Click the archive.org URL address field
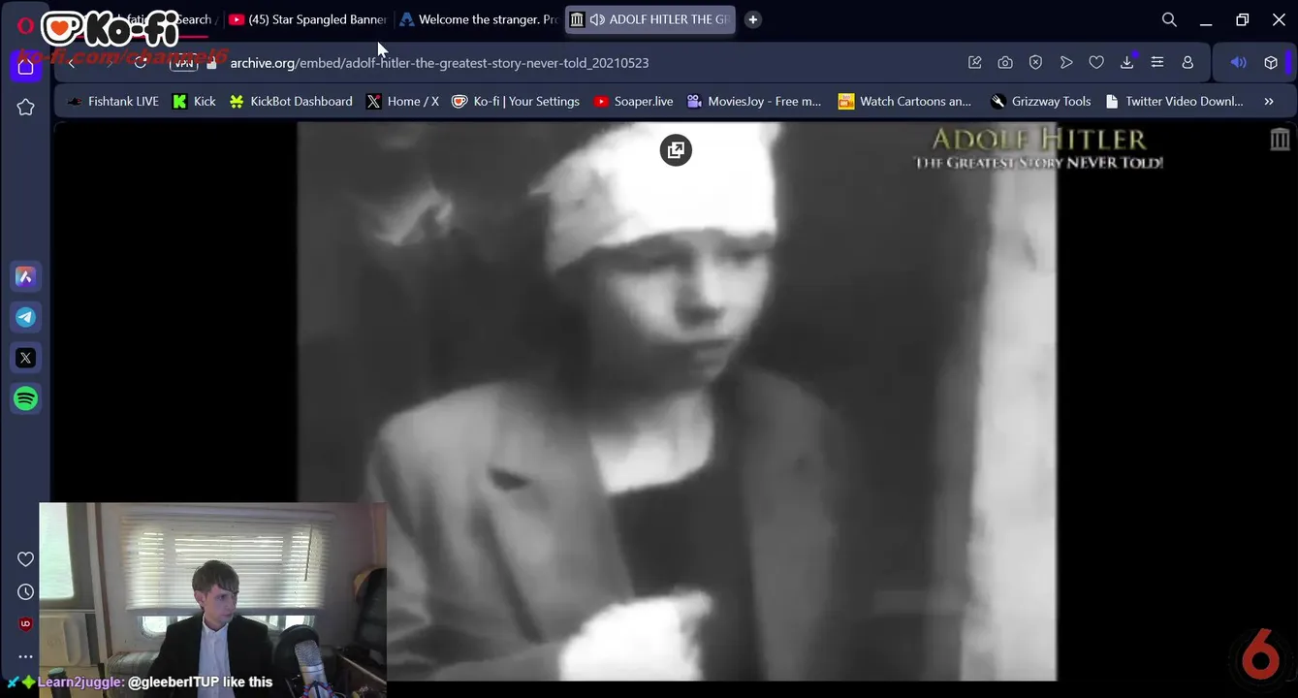 tap(439, 63)
